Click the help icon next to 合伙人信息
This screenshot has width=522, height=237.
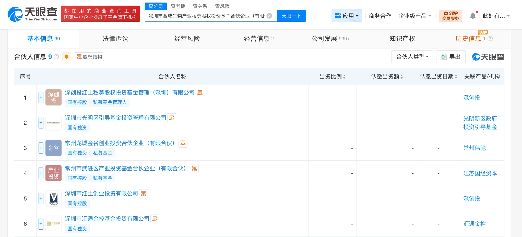click(x=56, y=57)
